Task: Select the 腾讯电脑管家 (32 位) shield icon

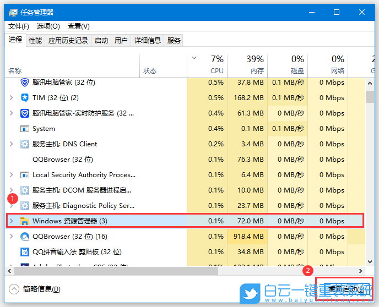Action: point(24,83)
